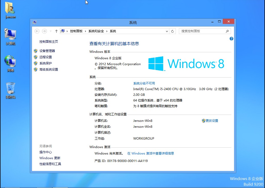This screenshot has height=188, width=265.
Task: Click the search magnifier icon
Action: pos(227,31)
